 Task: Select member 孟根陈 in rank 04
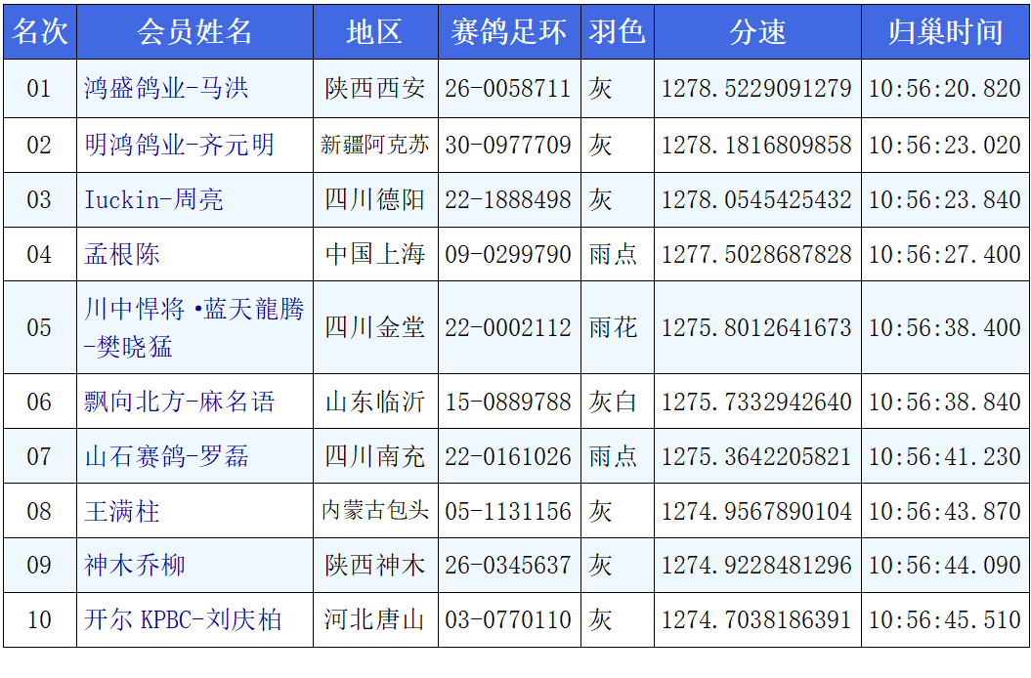(x=122, y=255)
